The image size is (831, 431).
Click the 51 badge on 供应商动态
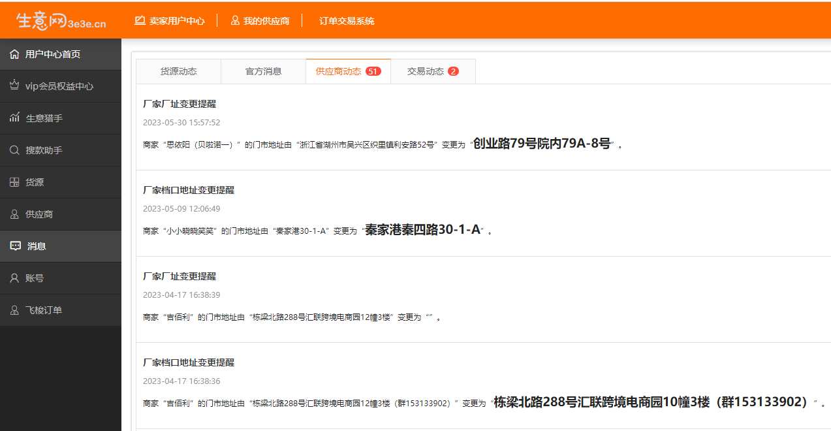pyautogui.click(x=373, y=71)
